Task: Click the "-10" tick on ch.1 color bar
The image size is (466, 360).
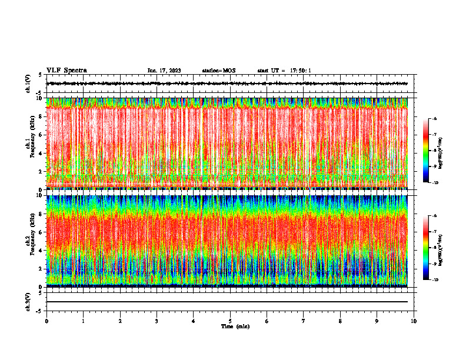Action: (435, 183)
